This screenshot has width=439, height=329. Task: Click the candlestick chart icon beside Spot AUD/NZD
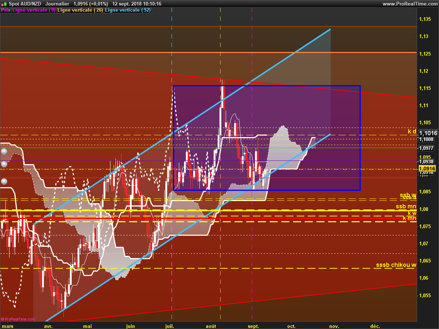pos(4,4)
